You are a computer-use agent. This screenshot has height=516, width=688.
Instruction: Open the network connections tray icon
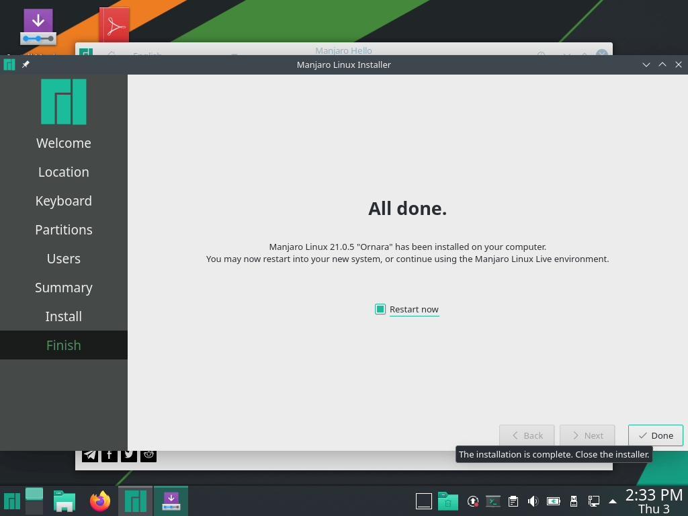[x=594, y=501]
